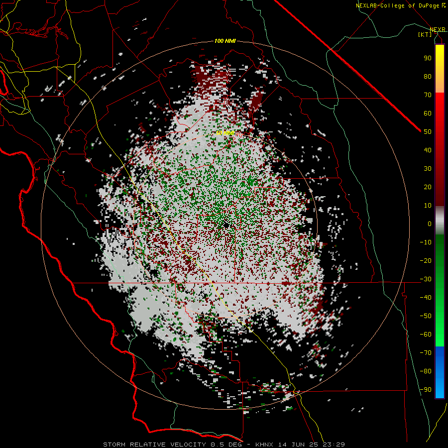Click the 30 value on the velocity scale
The image size is (448, 448).
428,169
